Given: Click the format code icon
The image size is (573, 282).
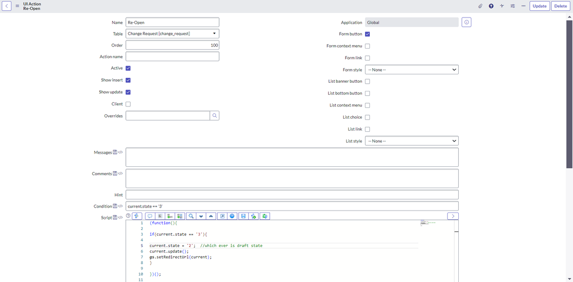Looking at the screenshot, I should click(x=160, y=216).
